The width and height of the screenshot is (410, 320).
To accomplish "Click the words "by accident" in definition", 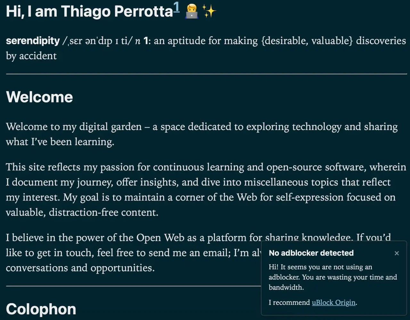I will (x=31, y=56).
